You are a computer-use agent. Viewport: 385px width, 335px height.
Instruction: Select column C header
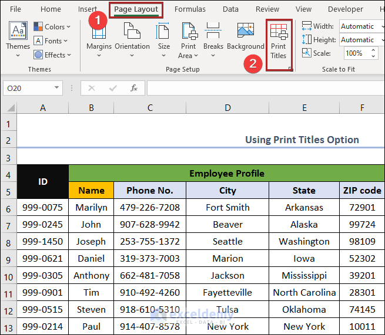coord(150,108)
